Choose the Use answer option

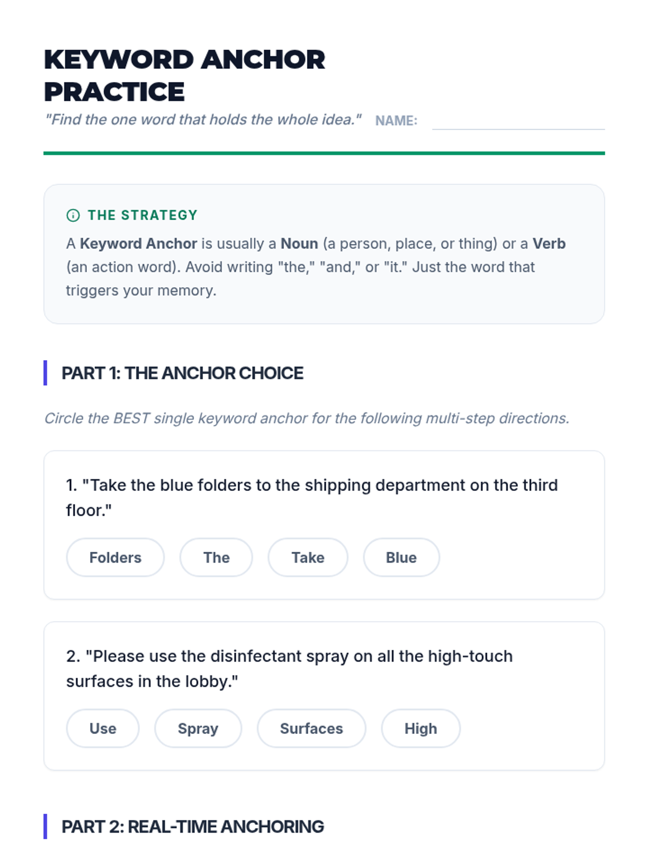tap(103, 728)
